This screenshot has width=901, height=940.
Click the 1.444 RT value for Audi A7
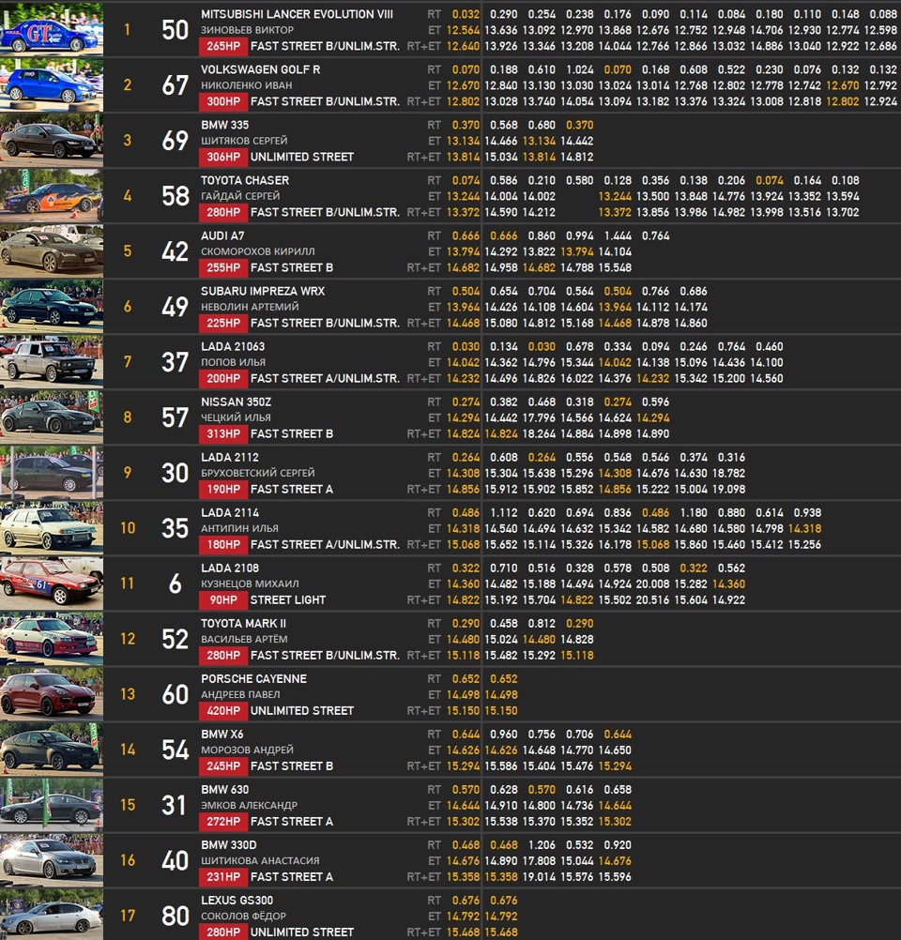coord(618,235)
